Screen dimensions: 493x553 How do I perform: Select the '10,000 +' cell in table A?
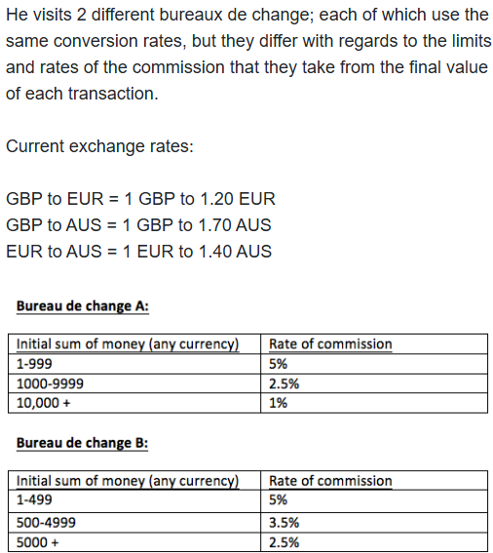click(x=134, y=403)
